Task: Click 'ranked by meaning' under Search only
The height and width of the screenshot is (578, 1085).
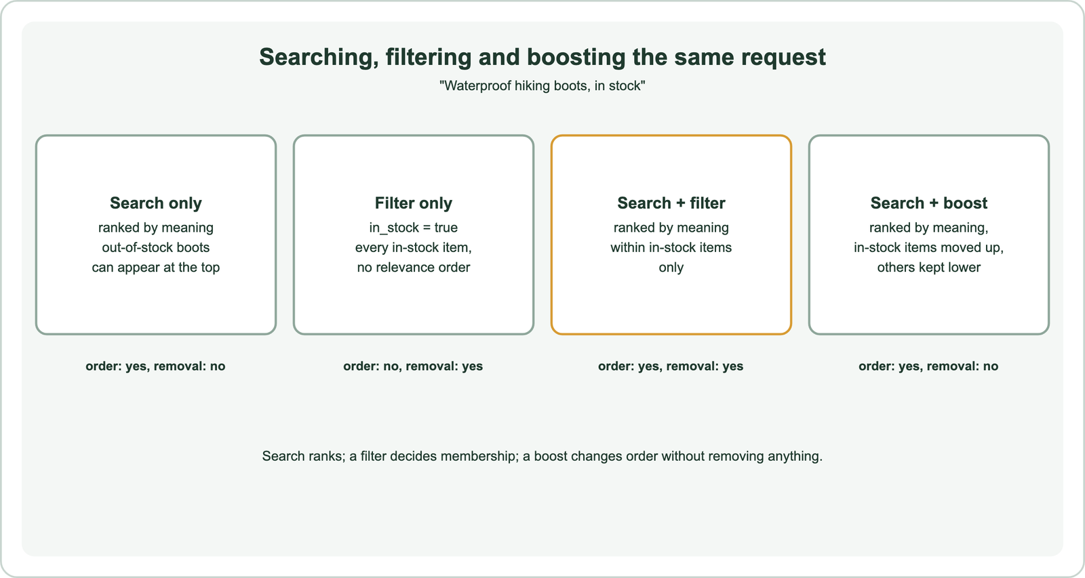Action: (x=156, y=228)
